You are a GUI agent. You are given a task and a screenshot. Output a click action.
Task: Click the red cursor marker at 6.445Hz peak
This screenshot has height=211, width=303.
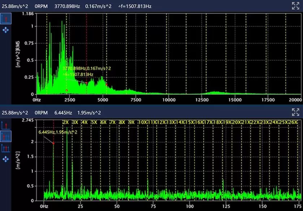pos(53,143)
